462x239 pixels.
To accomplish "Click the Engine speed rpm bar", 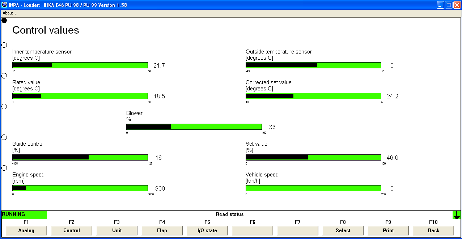I will pyautogui.click(x=80, y=188).
